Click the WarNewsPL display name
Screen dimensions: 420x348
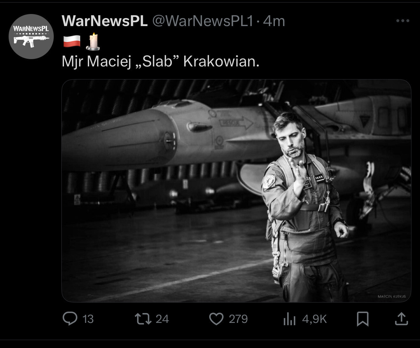click(104, 21)
